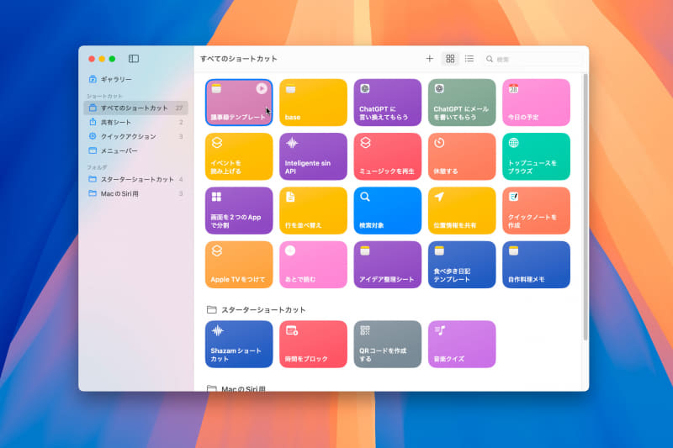Click the vertical scrollbar of shortcuts list
The height and width of the screenshot is (448, 673).
[x=585, y=207]
